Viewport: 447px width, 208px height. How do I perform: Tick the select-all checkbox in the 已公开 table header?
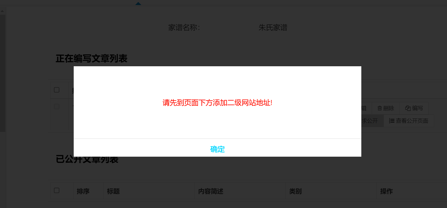[57, 190]
